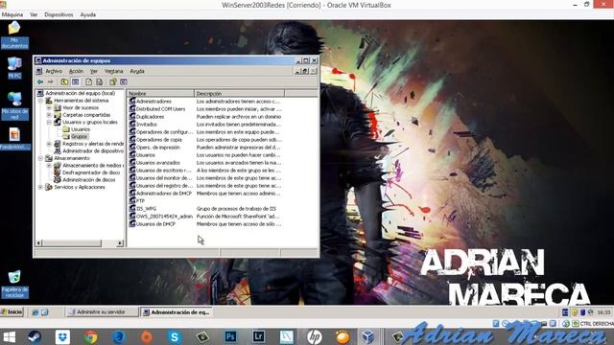Click the VirtualBox cube icon in host taskbar
614x345 pixels.
click(x=368, y=336)
